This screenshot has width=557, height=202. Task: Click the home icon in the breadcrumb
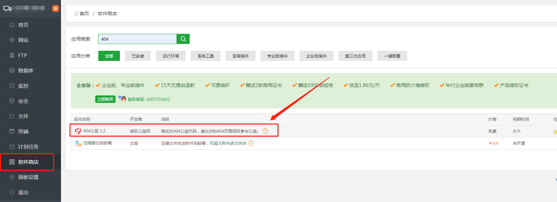(76, 14)
